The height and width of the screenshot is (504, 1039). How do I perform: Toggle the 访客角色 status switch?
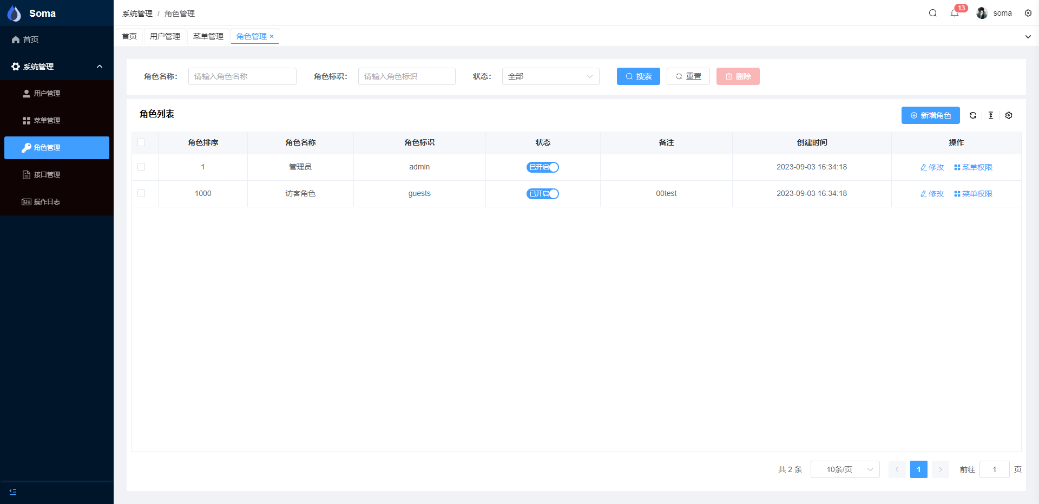coord(542,194)
